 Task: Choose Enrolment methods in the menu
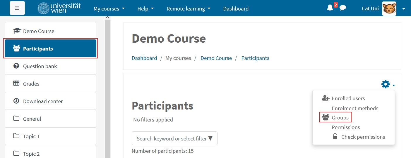tap(355, 108)
